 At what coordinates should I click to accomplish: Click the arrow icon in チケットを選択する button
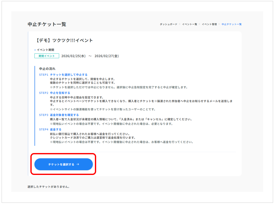click(x=77, y=164)
